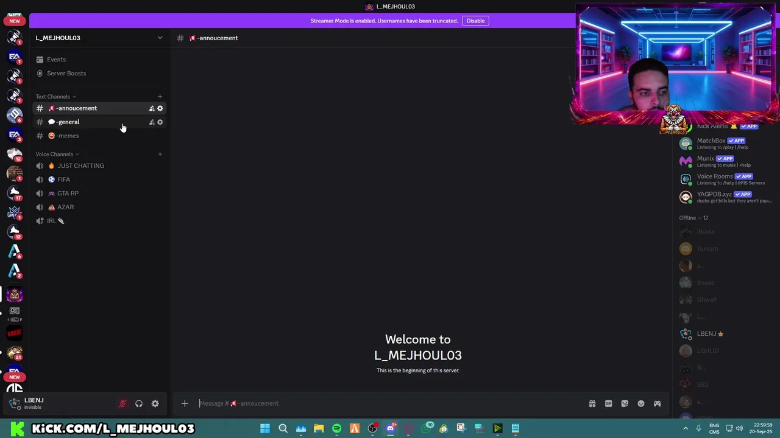Create a new text channel with plus
This screenshot has height=438, width=780.
(x=160, y=97)
